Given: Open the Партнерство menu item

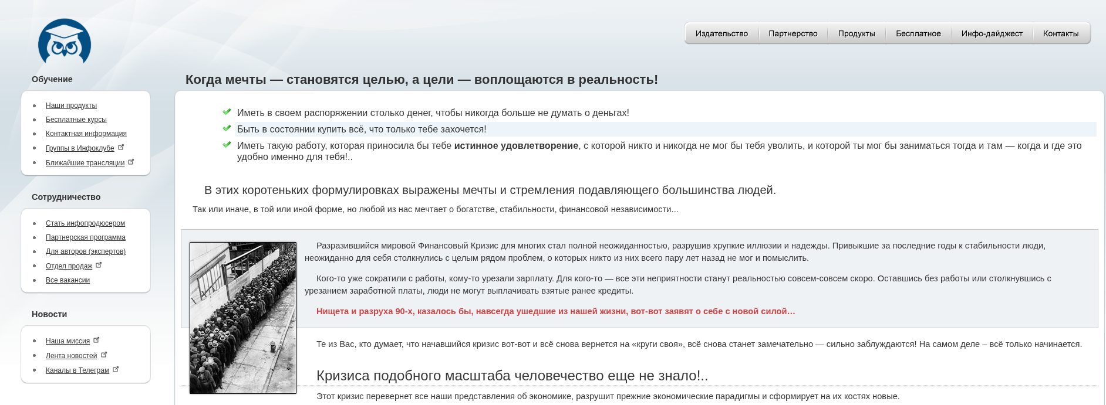Looking at the screenshot, I should 793,33.
